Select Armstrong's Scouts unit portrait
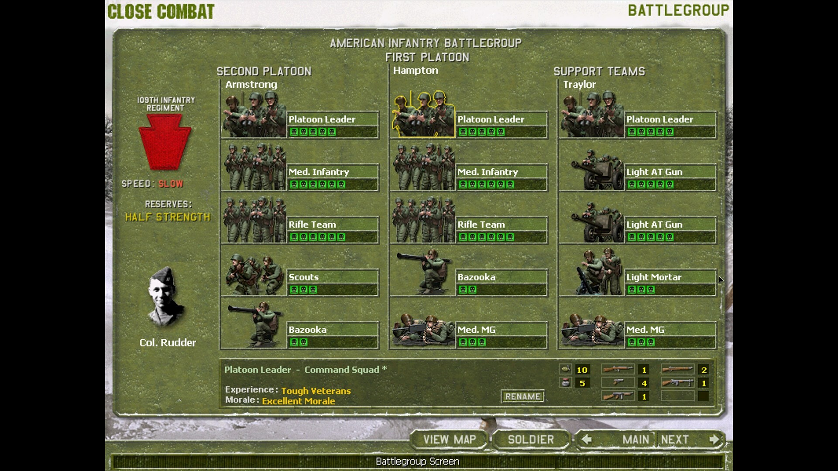The width and height of the screenshot is (838, 471). tap(253, 275)
